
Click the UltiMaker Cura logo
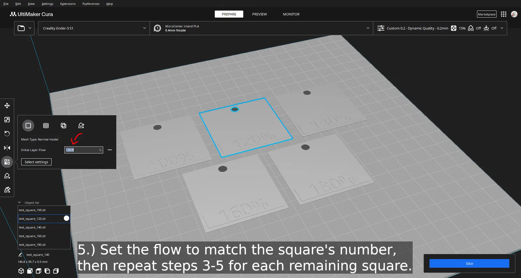click(31, 14)
